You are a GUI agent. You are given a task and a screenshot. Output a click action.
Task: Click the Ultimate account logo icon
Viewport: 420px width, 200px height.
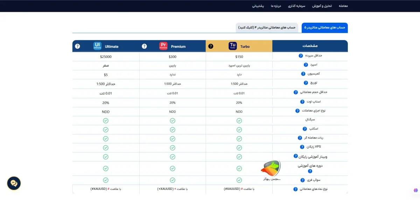click(x=97, y=46)
